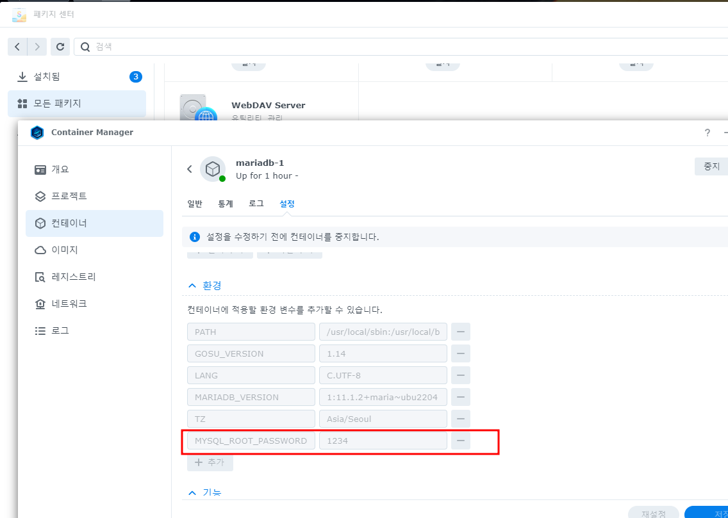The image size is (728, 518).
Task: Click the mariadb-1 container cube icon
Action: (x=213, y=169)
